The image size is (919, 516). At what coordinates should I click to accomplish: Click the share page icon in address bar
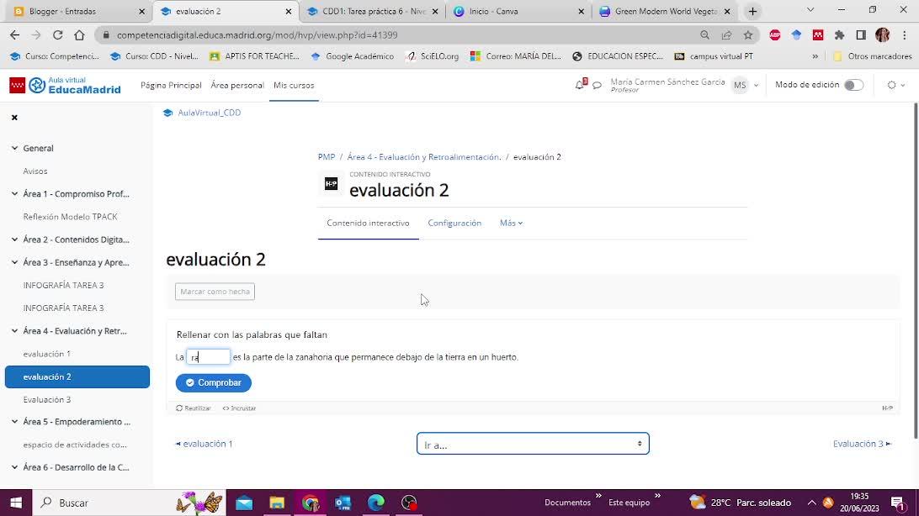click(x=727, y=35)
